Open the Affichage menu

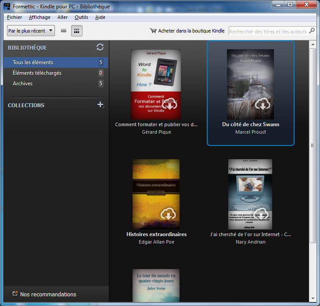(x=40, y=18)
